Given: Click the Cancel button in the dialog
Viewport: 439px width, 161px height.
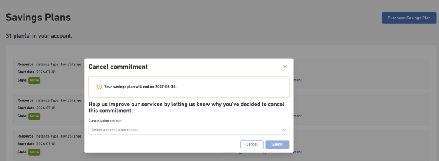Looking at the screenshot, I should pos(252,144).
